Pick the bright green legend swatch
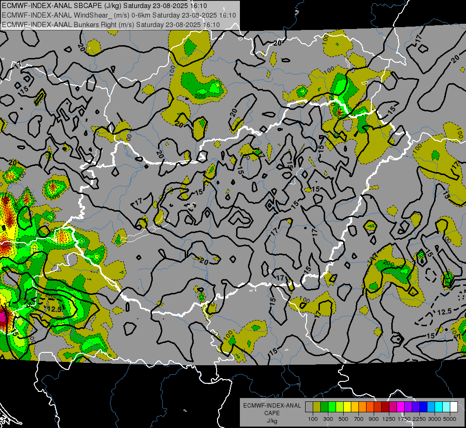The width and height of the screenshot is (466, 428). 332,407
